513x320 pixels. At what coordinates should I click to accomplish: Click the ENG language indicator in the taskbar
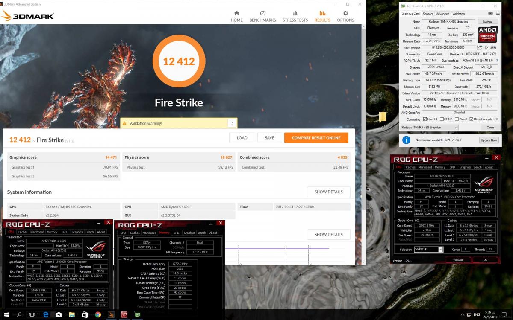[477, 315]
